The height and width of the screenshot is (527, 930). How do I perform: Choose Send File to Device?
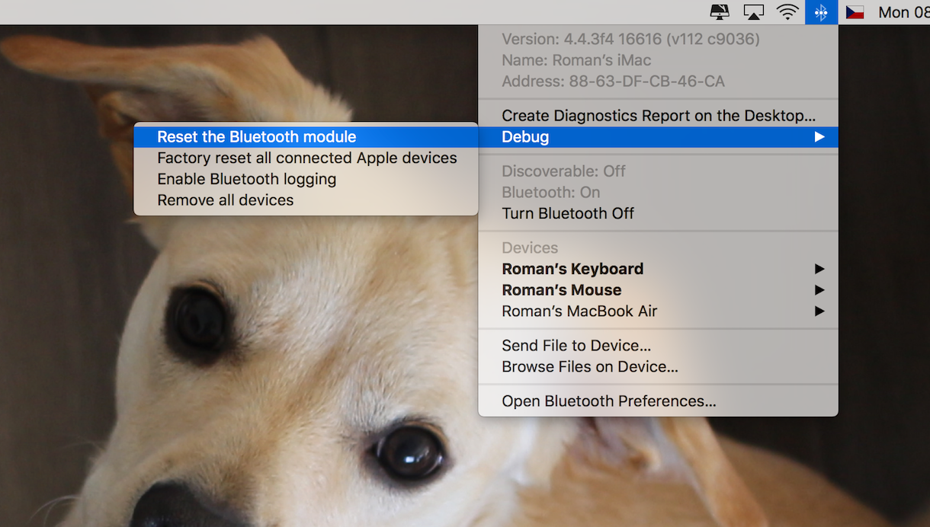tap(658, 346)
